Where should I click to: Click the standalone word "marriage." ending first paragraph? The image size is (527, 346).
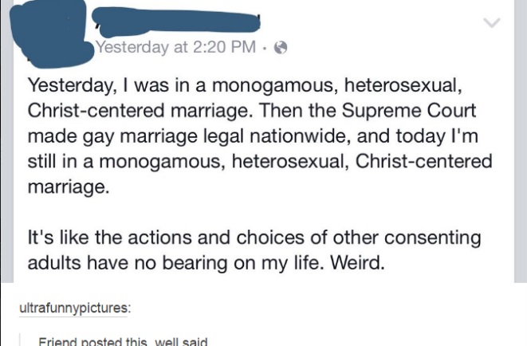[x=69, y=187]
